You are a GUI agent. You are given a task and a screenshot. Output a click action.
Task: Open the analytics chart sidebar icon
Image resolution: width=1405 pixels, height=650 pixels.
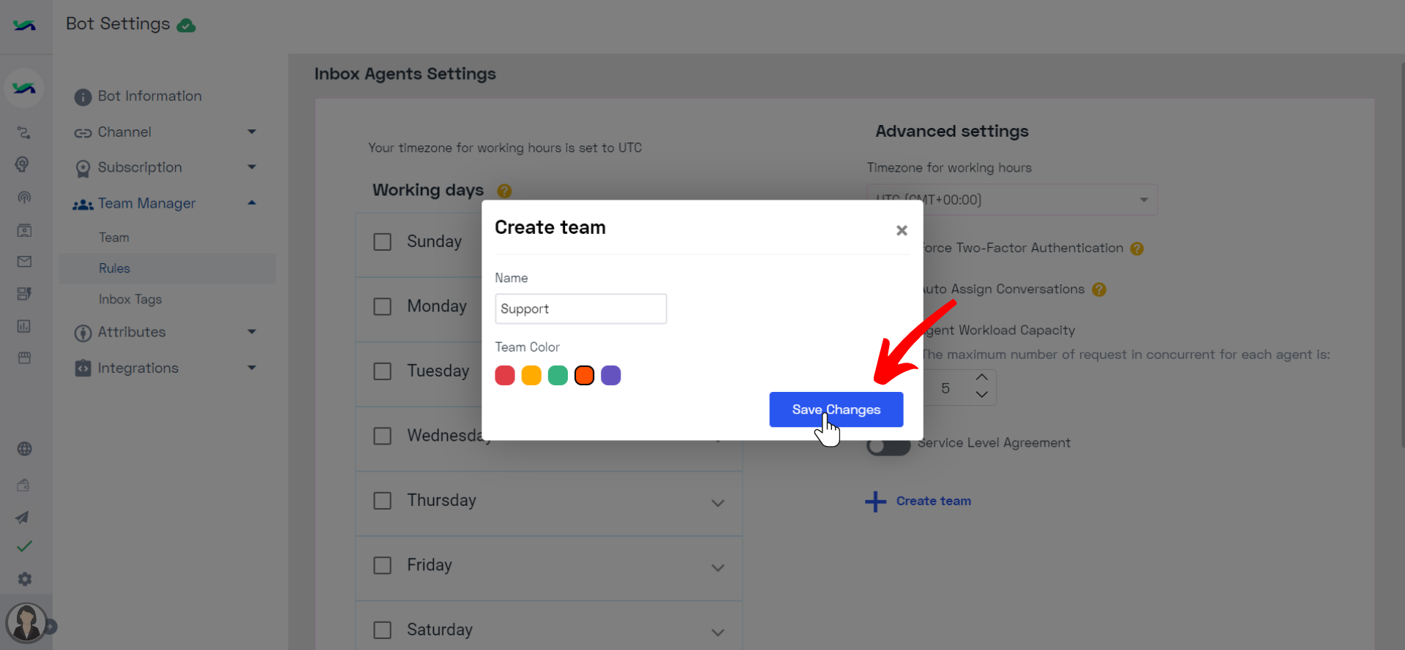(24, 326)
